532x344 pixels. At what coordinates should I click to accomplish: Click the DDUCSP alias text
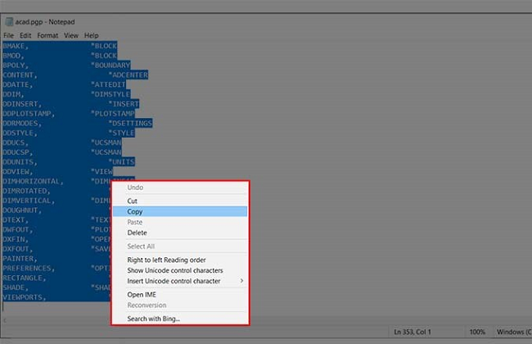(17, 152)
